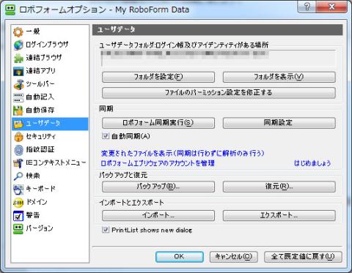Select 連結ブラウザ in the sidebar

click(50, 58)
